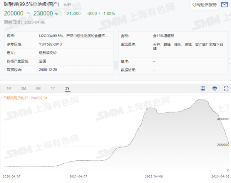Viewport: 231px width, 183px height.
Task: Click the 215000 average price value
Action: point(74,13)
